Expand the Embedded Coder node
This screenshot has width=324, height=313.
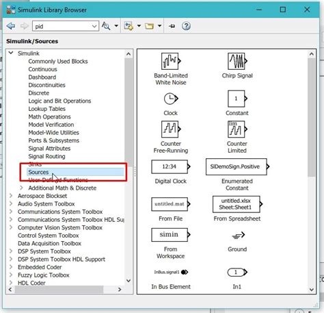[x=11, y=267]
